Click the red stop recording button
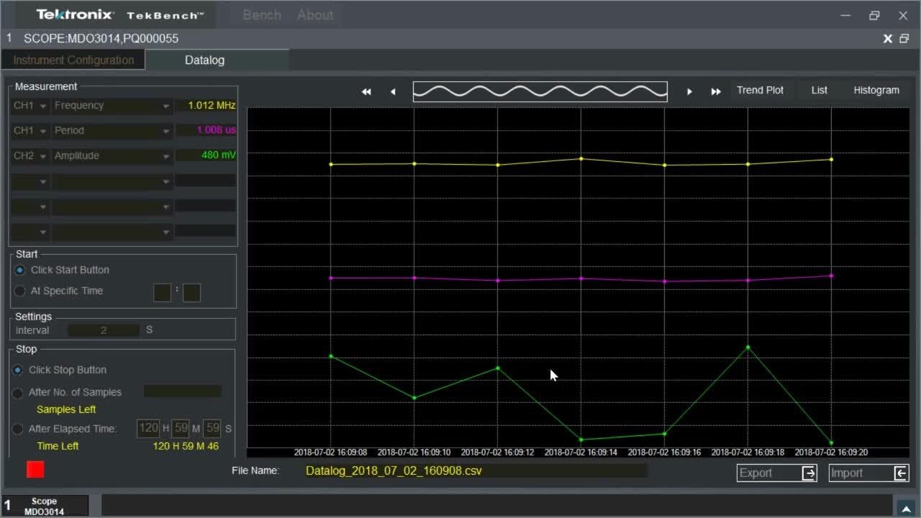Image resolution: width=921 pixels, height=518 pixels. [x=35, y=470]
